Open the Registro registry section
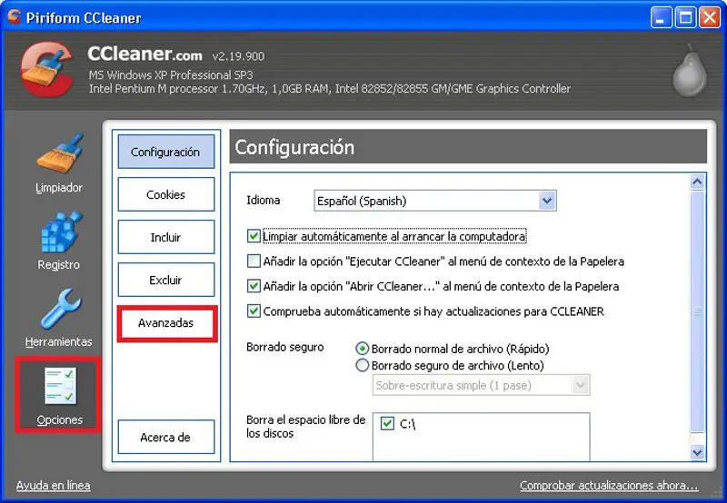This screenshot has height=503, width=727. point(59,241)
